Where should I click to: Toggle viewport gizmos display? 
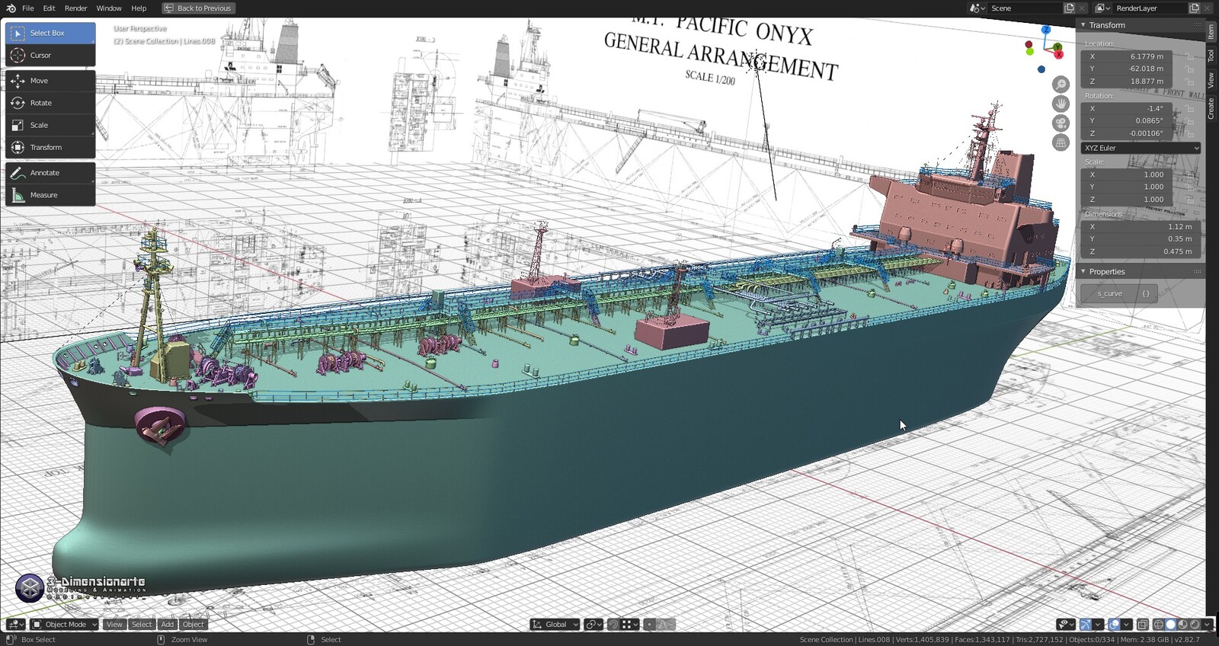[1086, 624]
